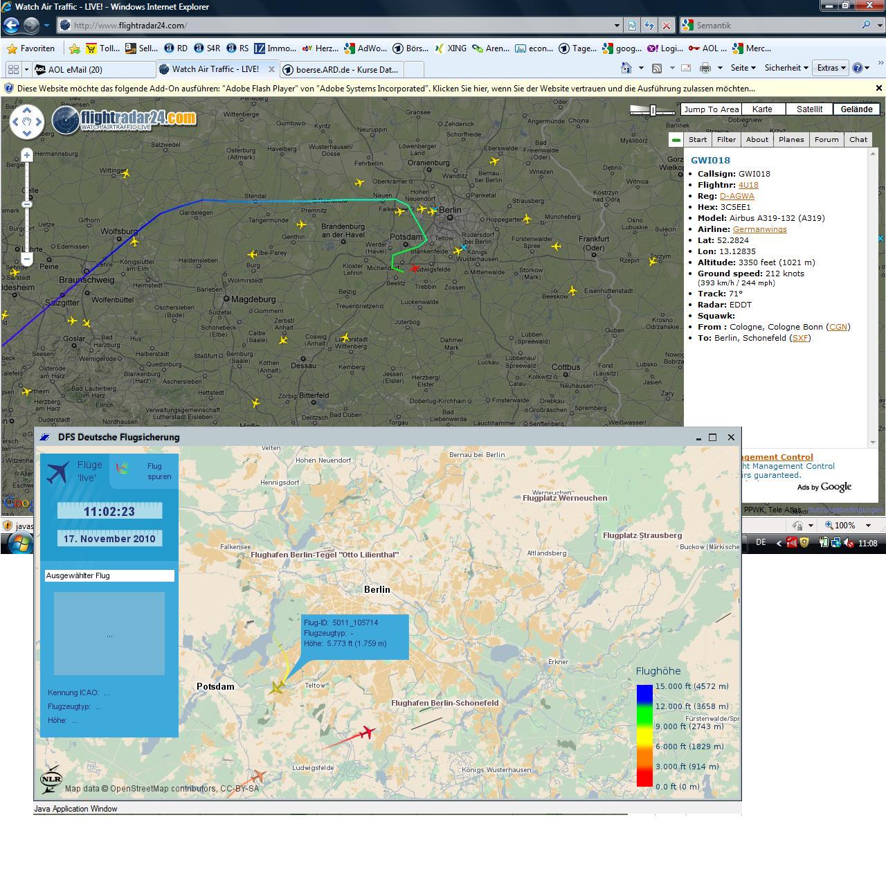Viewport: 886px width, 885px height.
Task: Open the print options dropdown arrow
Action: tap(720, 68)
